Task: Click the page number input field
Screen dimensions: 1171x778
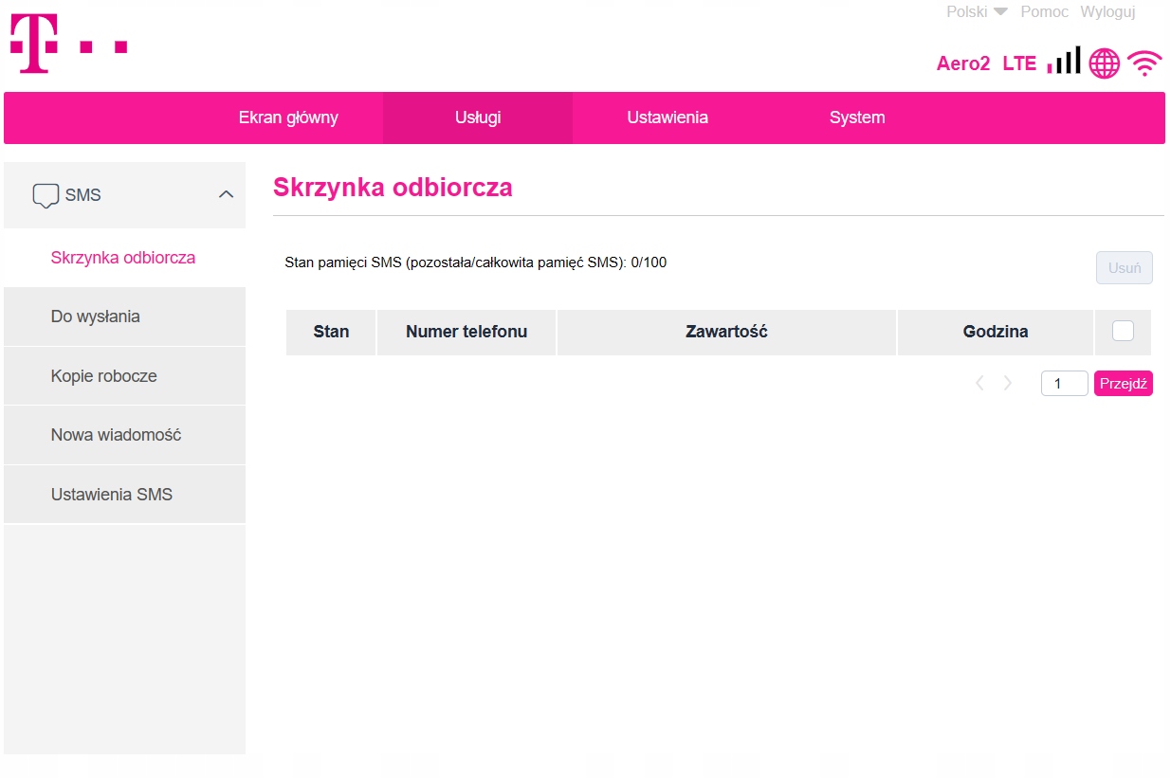Action: (1064, 383)
